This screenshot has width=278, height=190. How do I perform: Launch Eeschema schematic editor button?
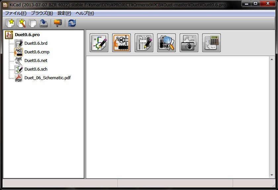tap(99, 43)
